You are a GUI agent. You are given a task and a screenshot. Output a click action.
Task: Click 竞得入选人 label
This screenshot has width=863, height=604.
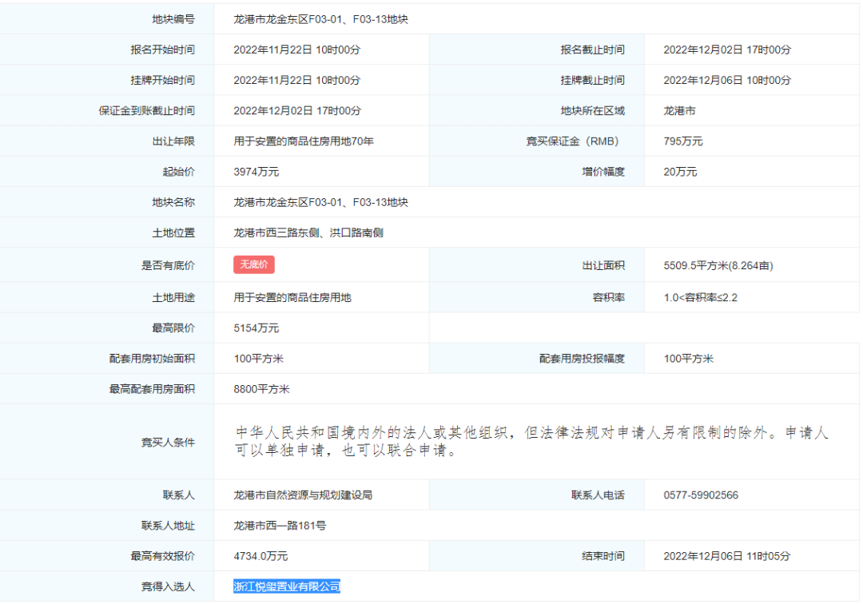(169, 586)
